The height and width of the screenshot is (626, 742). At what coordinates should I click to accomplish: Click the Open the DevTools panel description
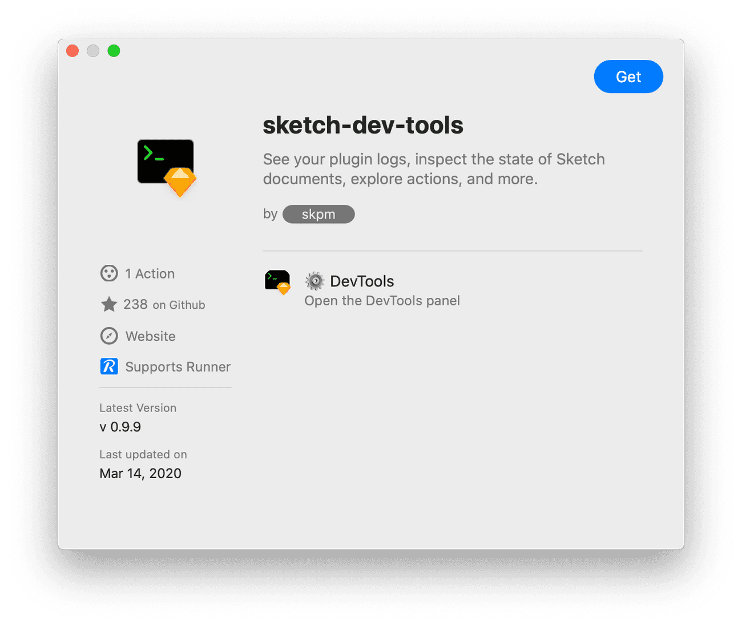(x=382, y=301)
